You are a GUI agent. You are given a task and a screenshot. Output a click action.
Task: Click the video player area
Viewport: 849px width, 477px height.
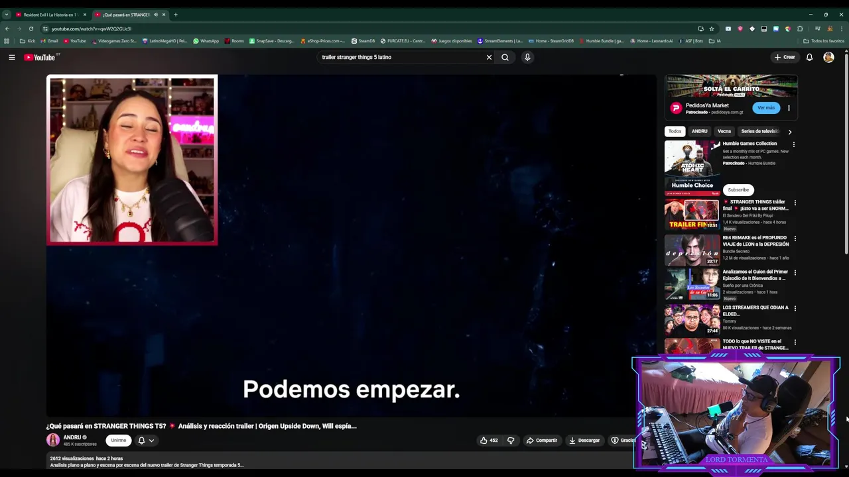pyautogui.click(x=351, y=245)
